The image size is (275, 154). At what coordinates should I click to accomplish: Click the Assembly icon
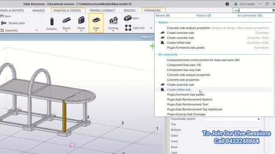2,30
